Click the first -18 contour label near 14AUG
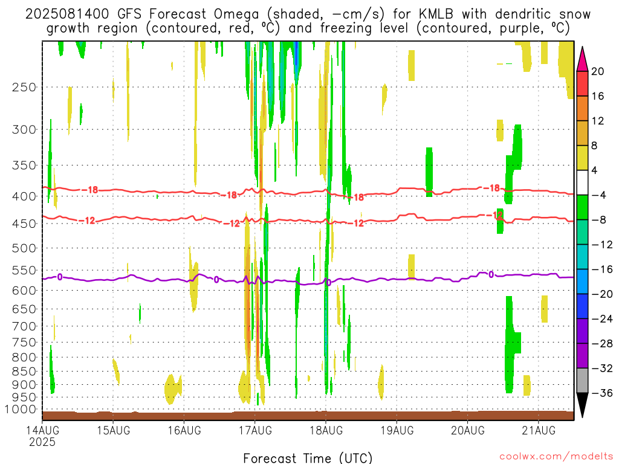Image resolution: width=619 pixels, height=464 pixels. [x=90, y=190]
